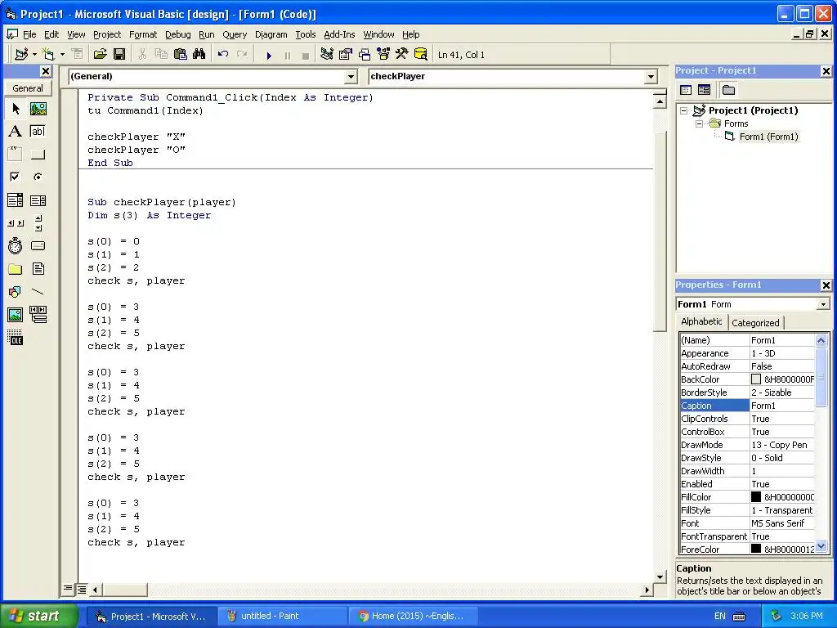Click the FillColor black swatch value

pos(756,497)
